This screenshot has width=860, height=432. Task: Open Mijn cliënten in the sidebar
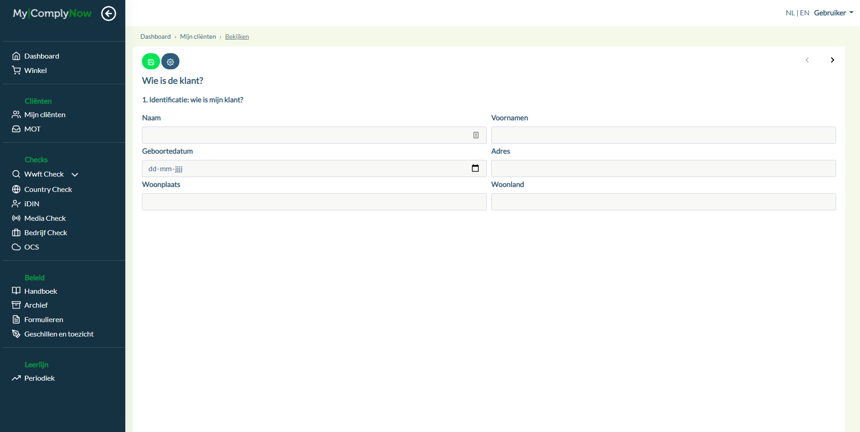(x=45, y=114)
